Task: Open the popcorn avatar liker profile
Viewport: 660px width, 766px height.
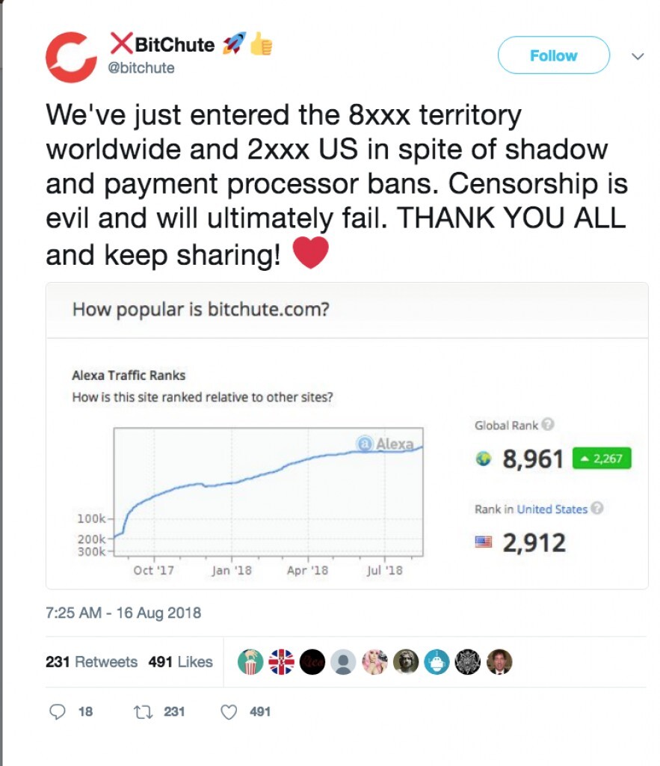Action: [x=250, y=661]
